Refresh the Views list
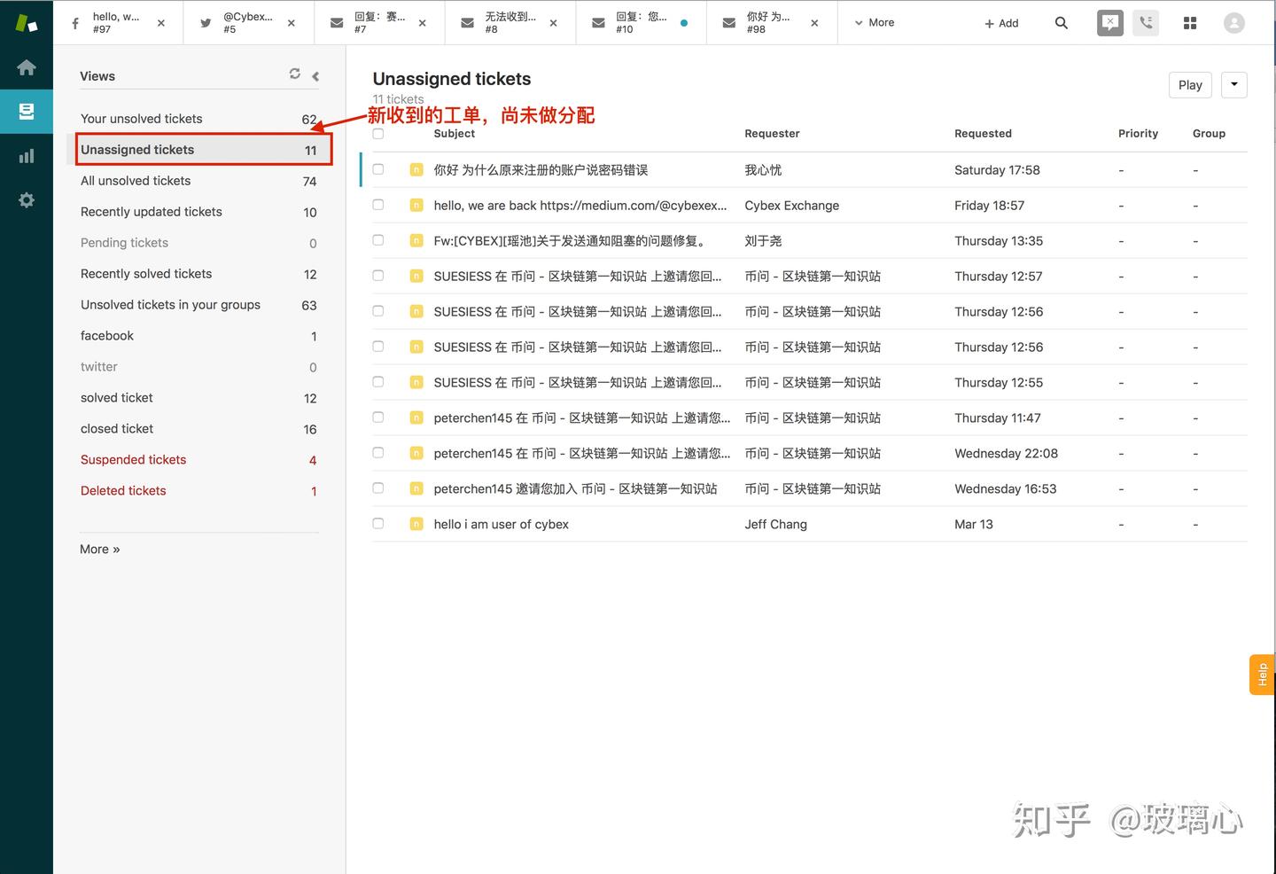This screenshot has height=874, width=1276. (x=295, y=74)
